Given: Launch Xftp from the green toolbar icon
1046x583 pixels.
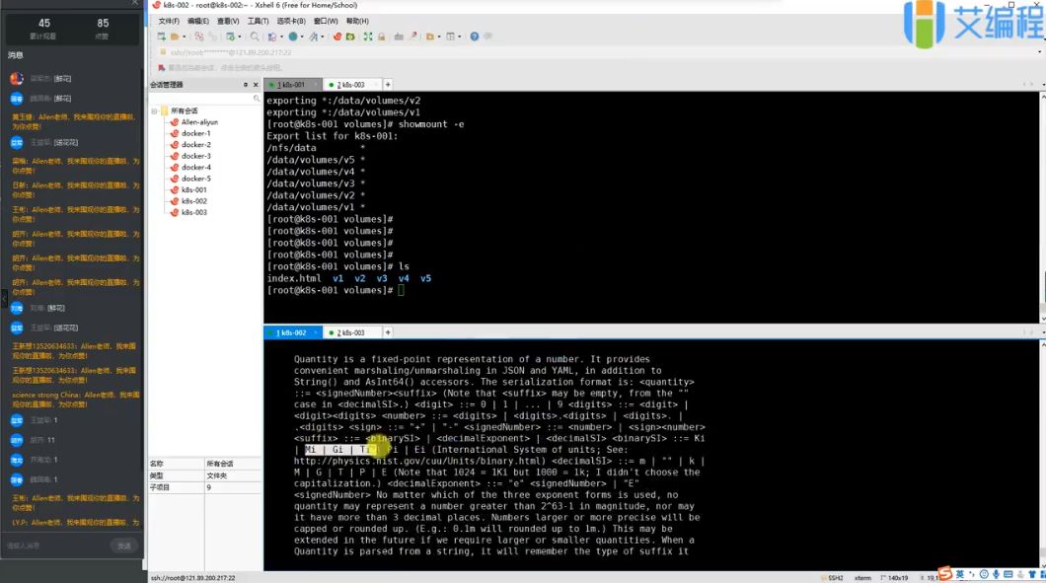Looking at the screenshot, I should point(350,36).
